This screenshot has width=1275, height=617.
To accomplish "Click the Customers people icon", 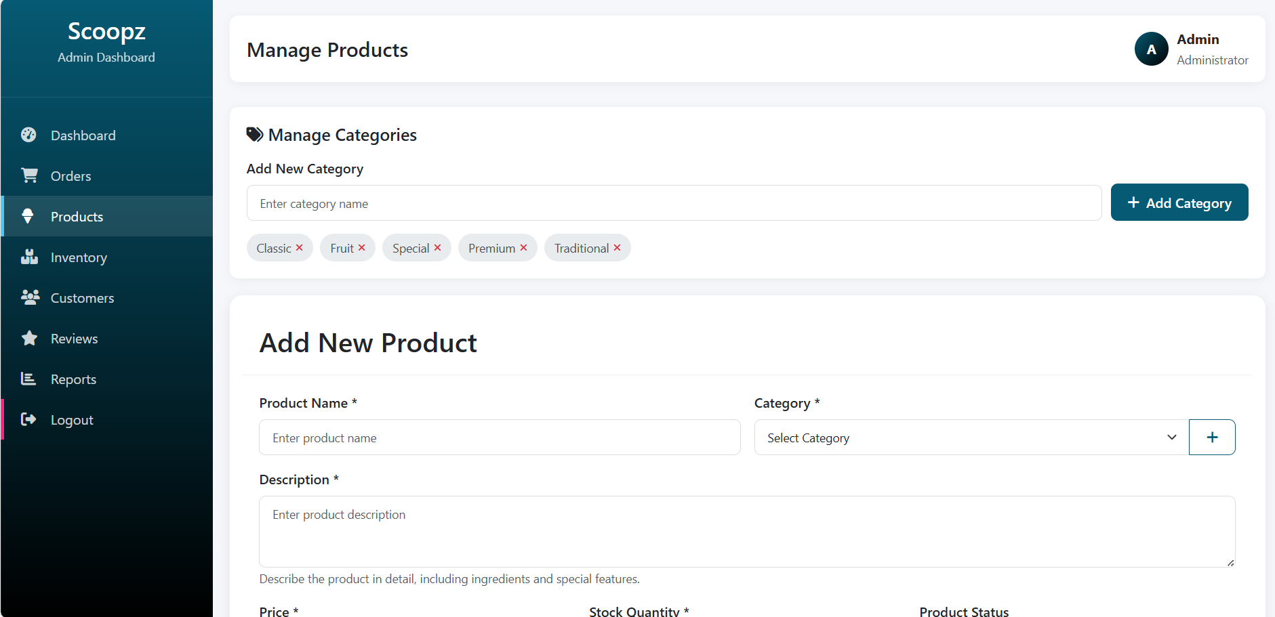I will [30, 297].
